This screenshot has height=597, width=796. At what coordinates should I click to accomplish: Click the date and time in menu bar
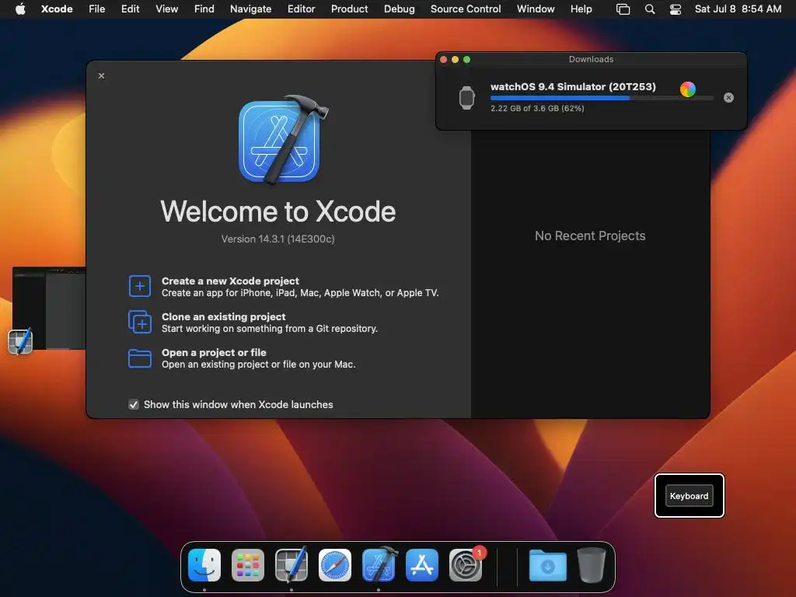738,9
